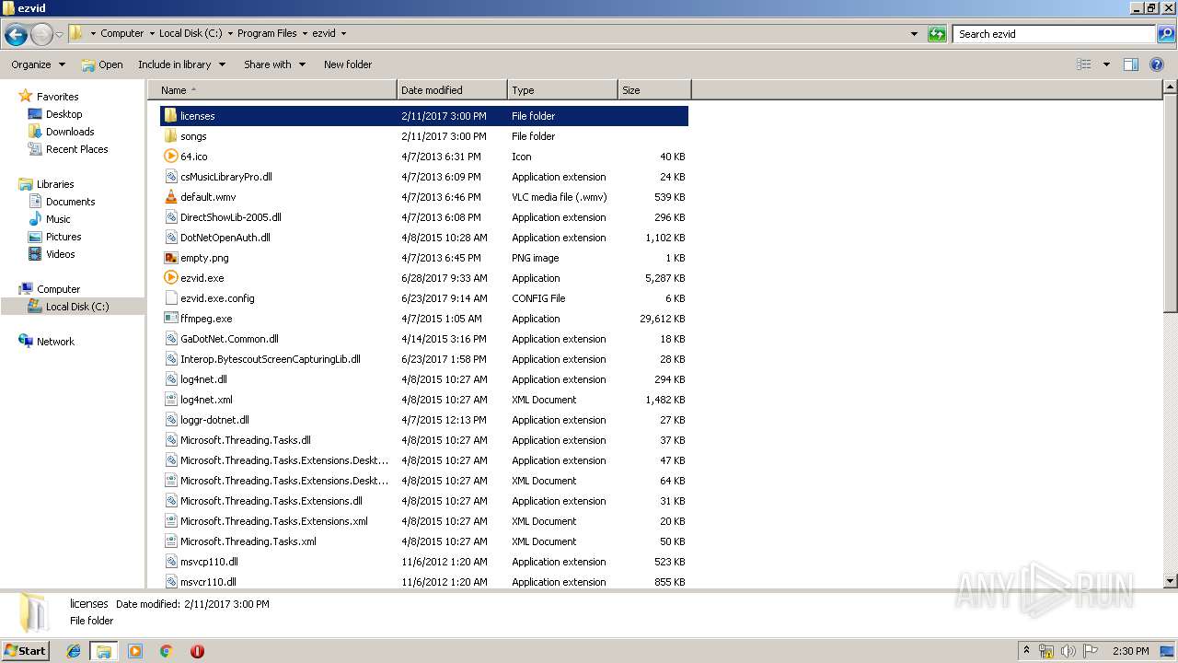Image resolution: width=1178 pixels, height=663 pixels.
Task: Select the default.wmv VLC cone icon
Action: pyautogui.click(x=170, y=197)
